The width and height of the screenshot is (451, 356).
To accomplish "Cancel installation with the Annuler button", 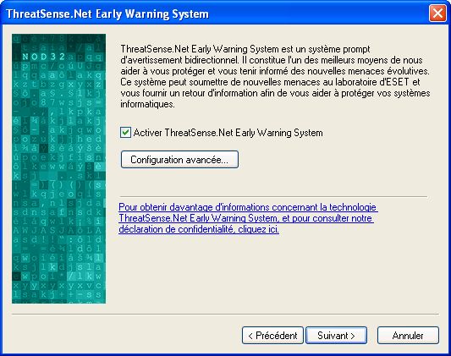I will click(x=408, y=336).
